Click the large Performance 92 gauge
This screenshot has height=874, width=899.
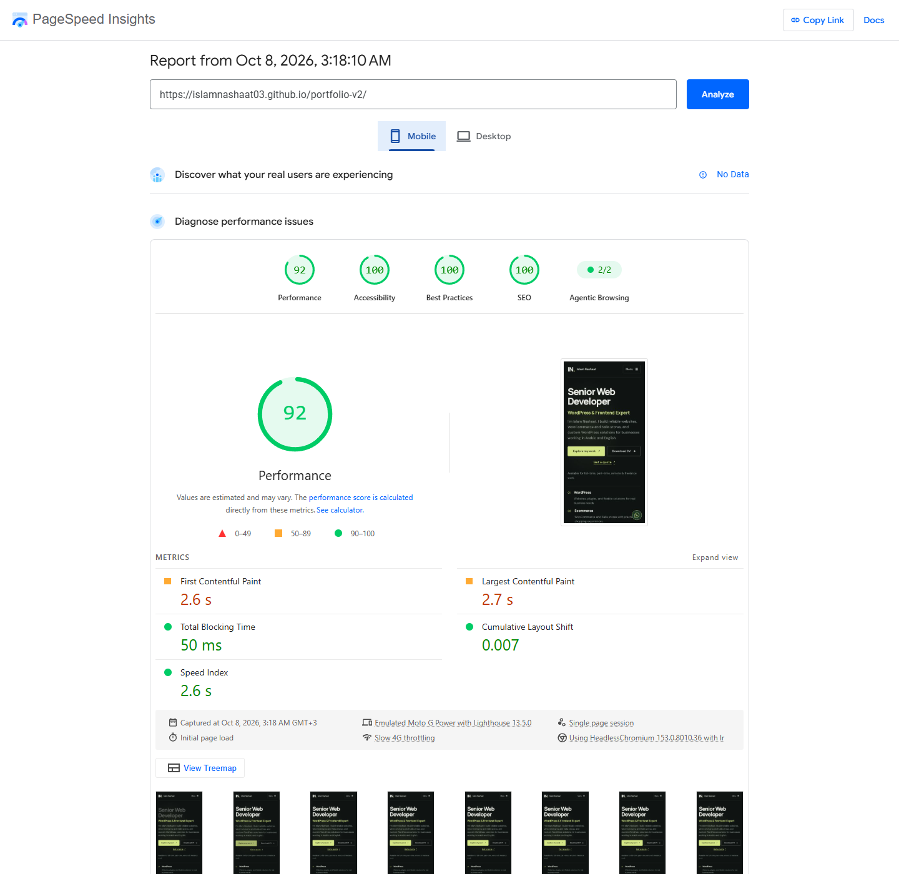[295, 414]
